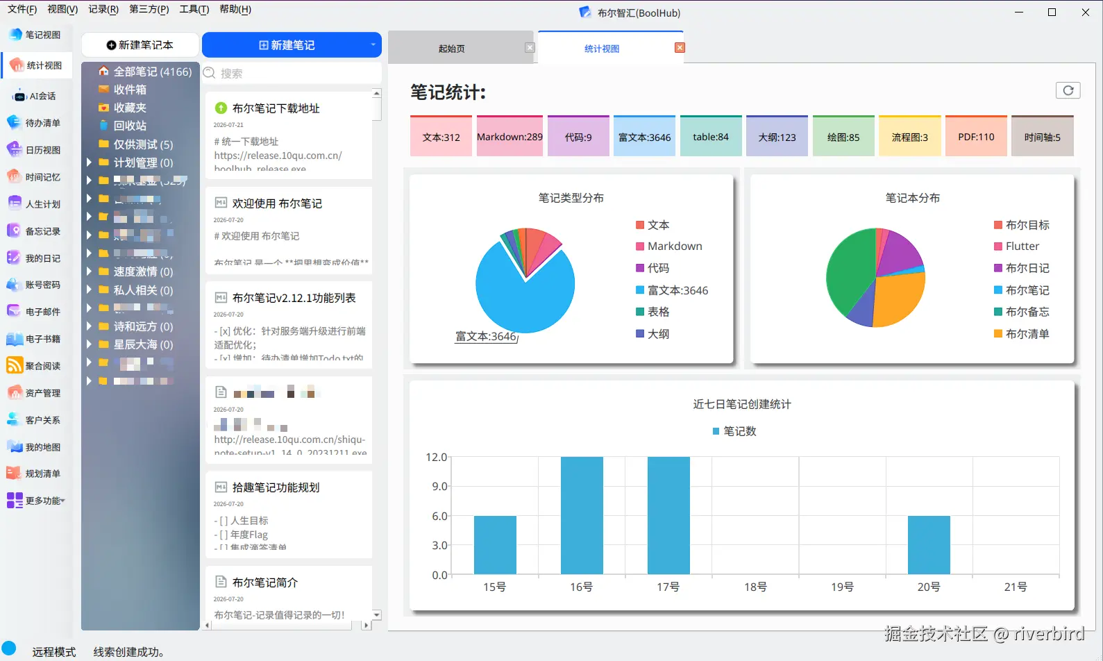Open 电子书籍 in the sidebar

coord(35,339)
